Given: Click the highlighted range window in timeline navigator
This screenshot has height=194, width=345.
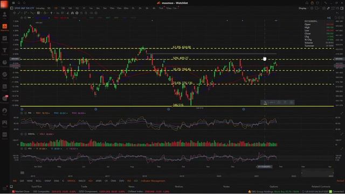Looking at the screenshot, I should click(x=318, y=172).
